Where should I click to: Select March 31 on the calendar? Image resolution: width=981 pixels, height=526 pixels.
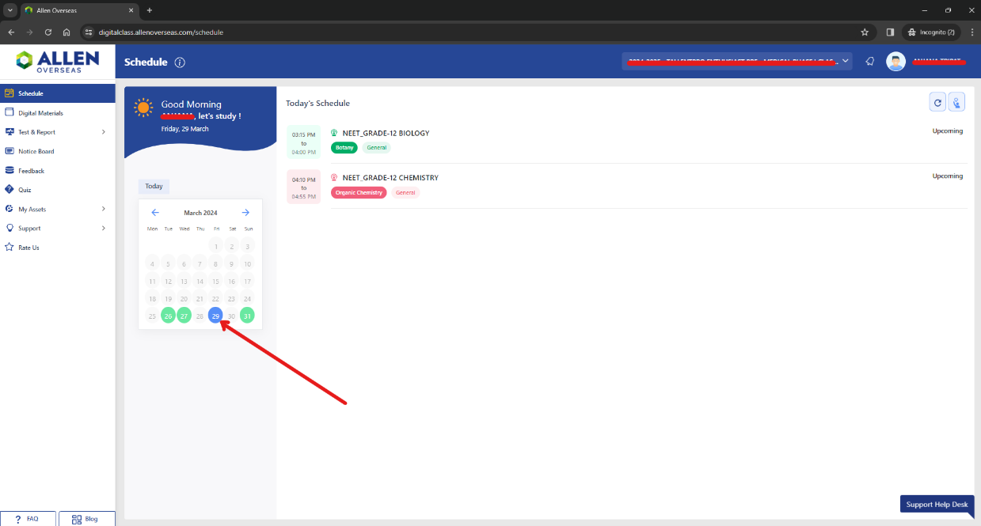[x=247, y=316]
